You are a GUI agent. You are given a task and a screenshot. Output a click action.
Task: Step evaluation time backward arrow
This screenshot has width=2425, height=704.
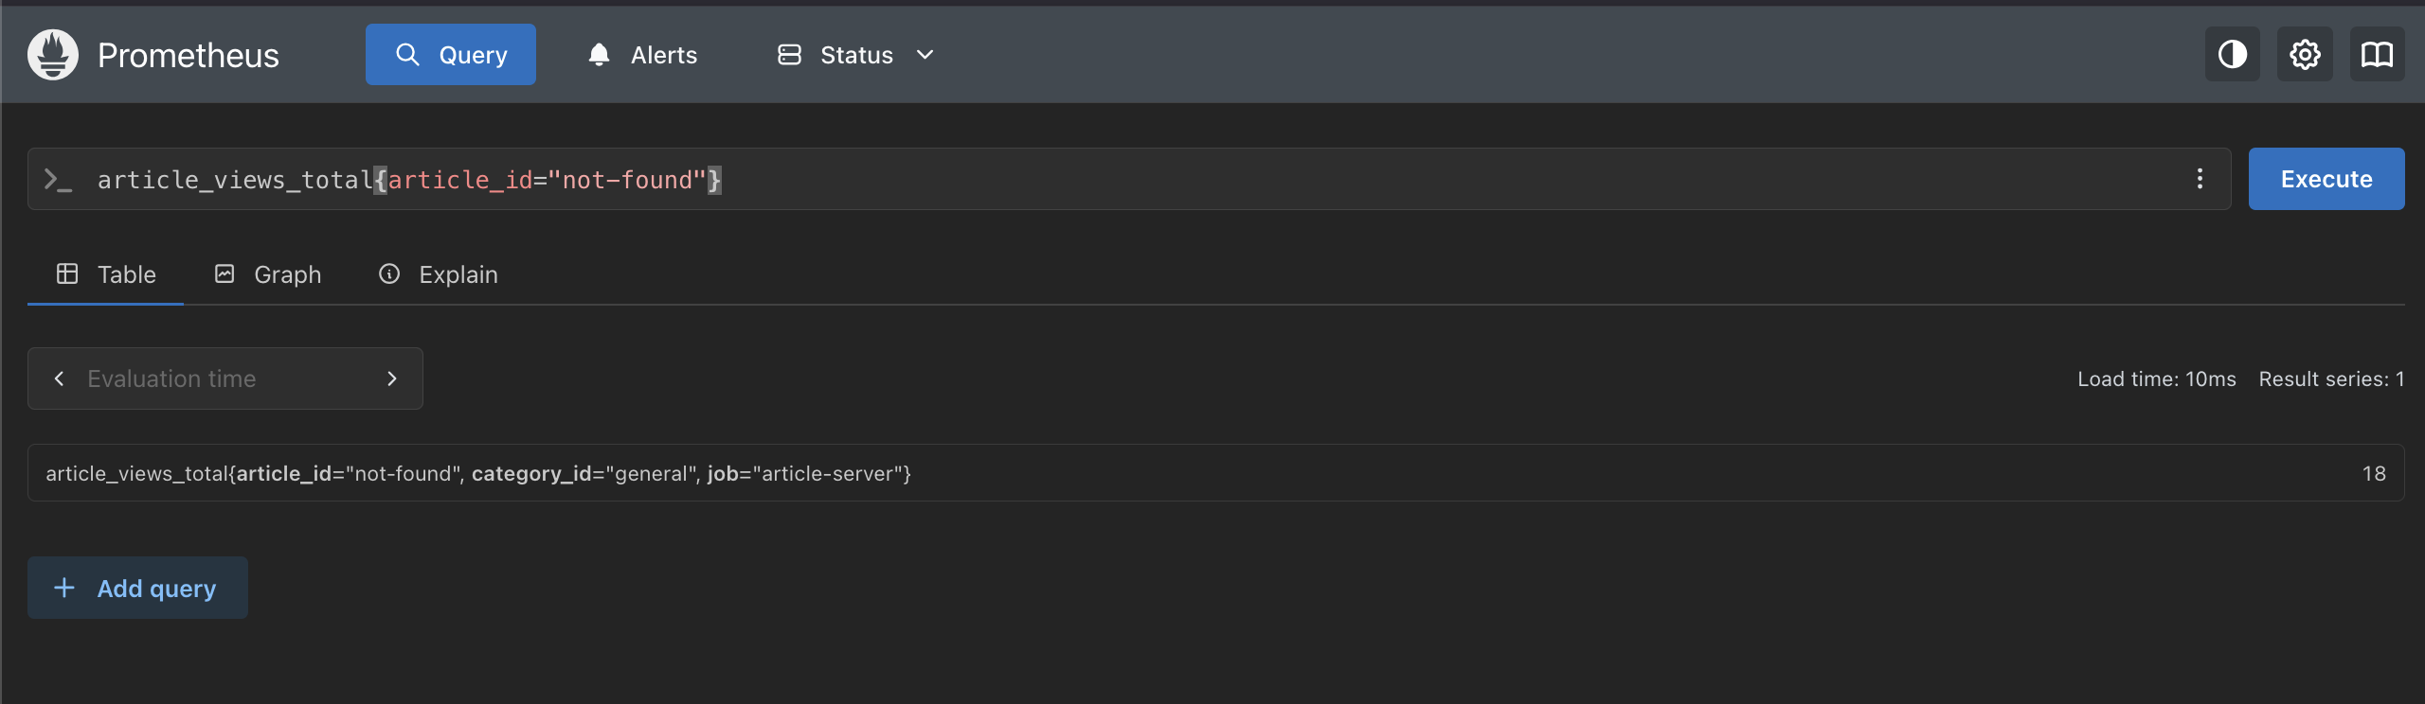[60, 378]
